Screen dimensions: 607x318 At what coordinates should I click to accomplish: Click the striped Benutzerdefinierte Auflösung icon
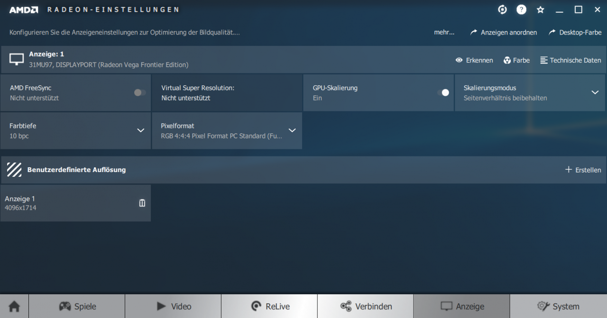[14, 170]
